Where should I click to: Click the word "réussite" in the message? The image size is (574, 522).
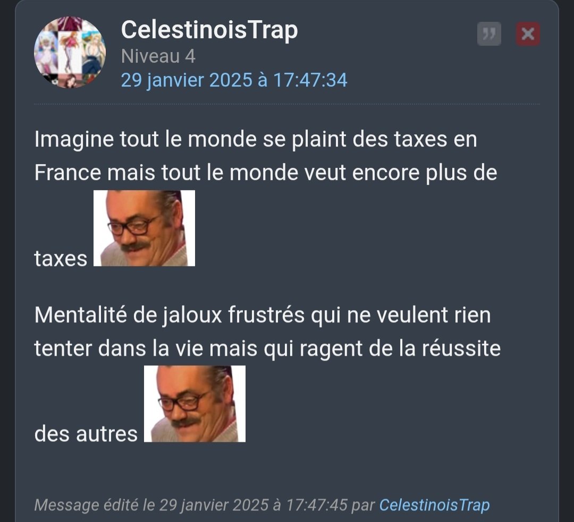(x=461, y=348)
